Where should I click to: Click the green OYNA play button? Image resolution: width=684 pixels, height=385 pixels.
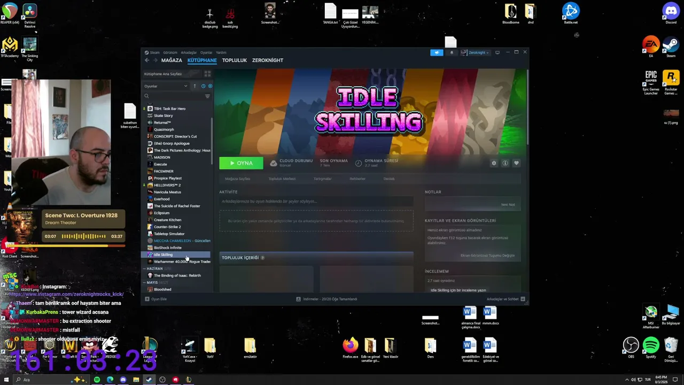(241, 163)
